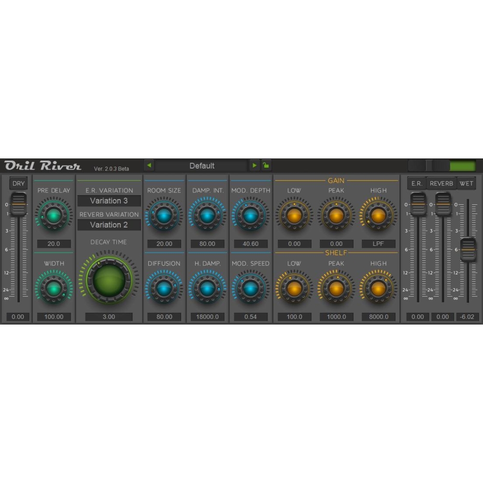Open the Default preset name list
Screen dimensions: 483x483
tap(202, 166)
